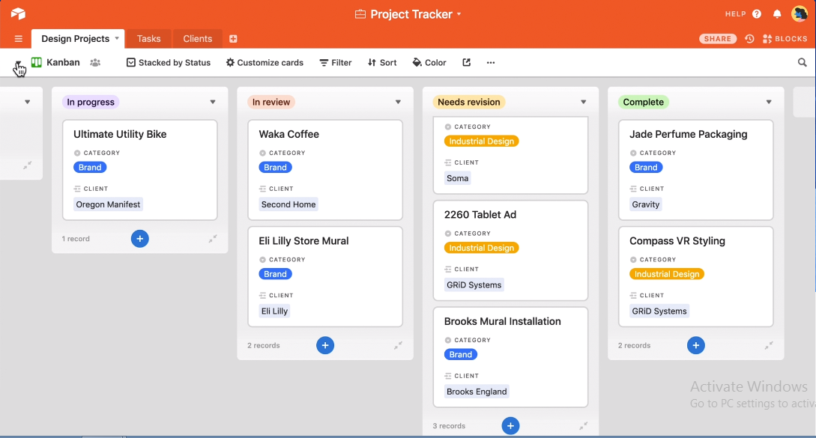Open the Sort options
Screen dimensions: 816x438
coord(381,62)
